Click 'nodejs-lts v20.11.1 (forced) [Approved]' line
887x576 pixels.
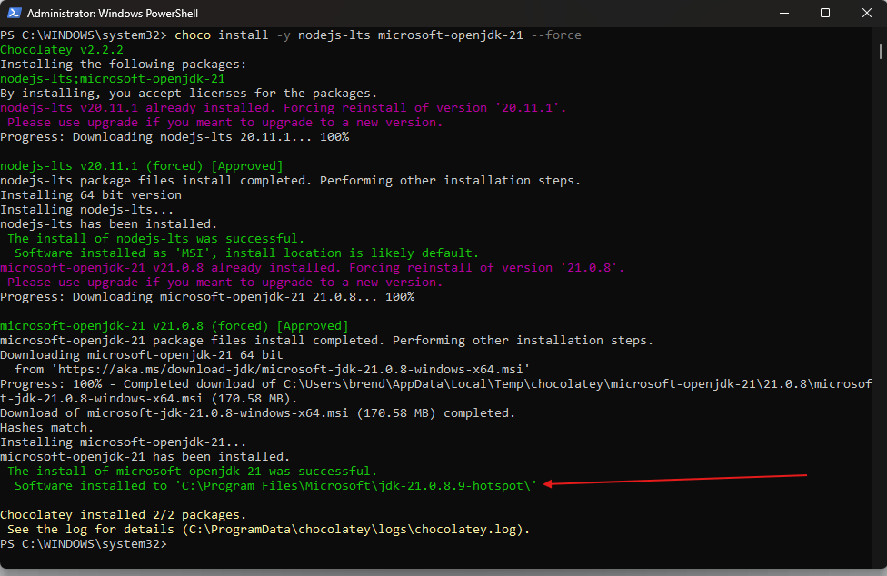point(142,165)
